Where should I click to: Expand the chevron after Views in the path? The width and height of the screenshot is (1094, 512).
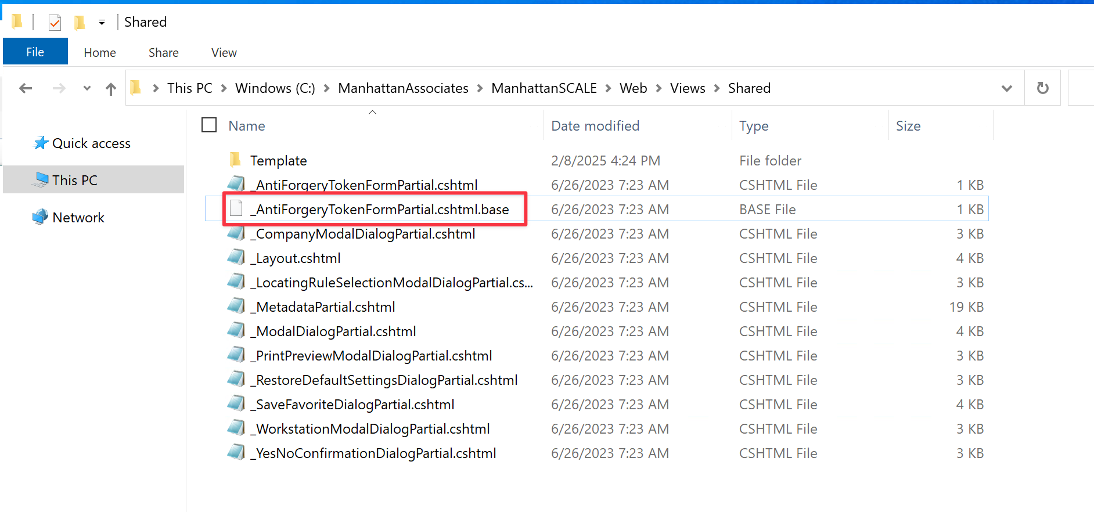[x=717, y=88]
